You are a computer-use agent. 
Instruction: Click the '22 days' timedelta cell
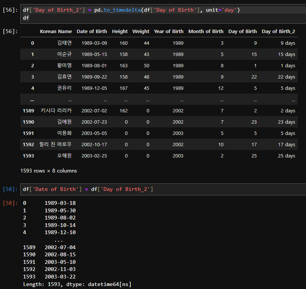pos(286,77)
